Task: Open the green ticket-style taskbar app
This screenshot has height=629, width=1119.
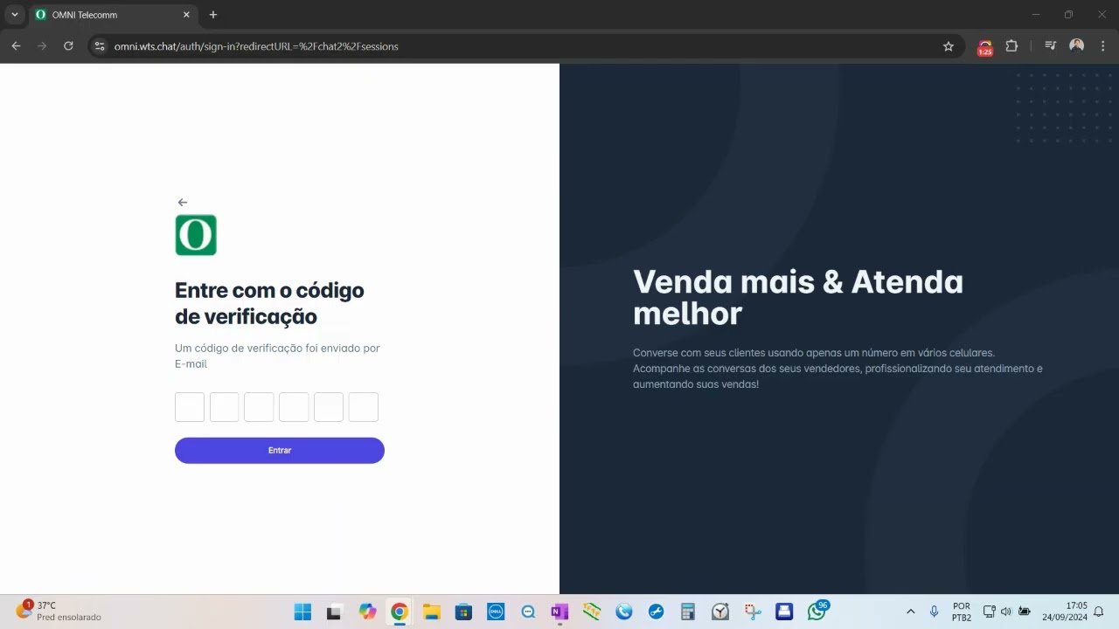Action: point(592,612)
